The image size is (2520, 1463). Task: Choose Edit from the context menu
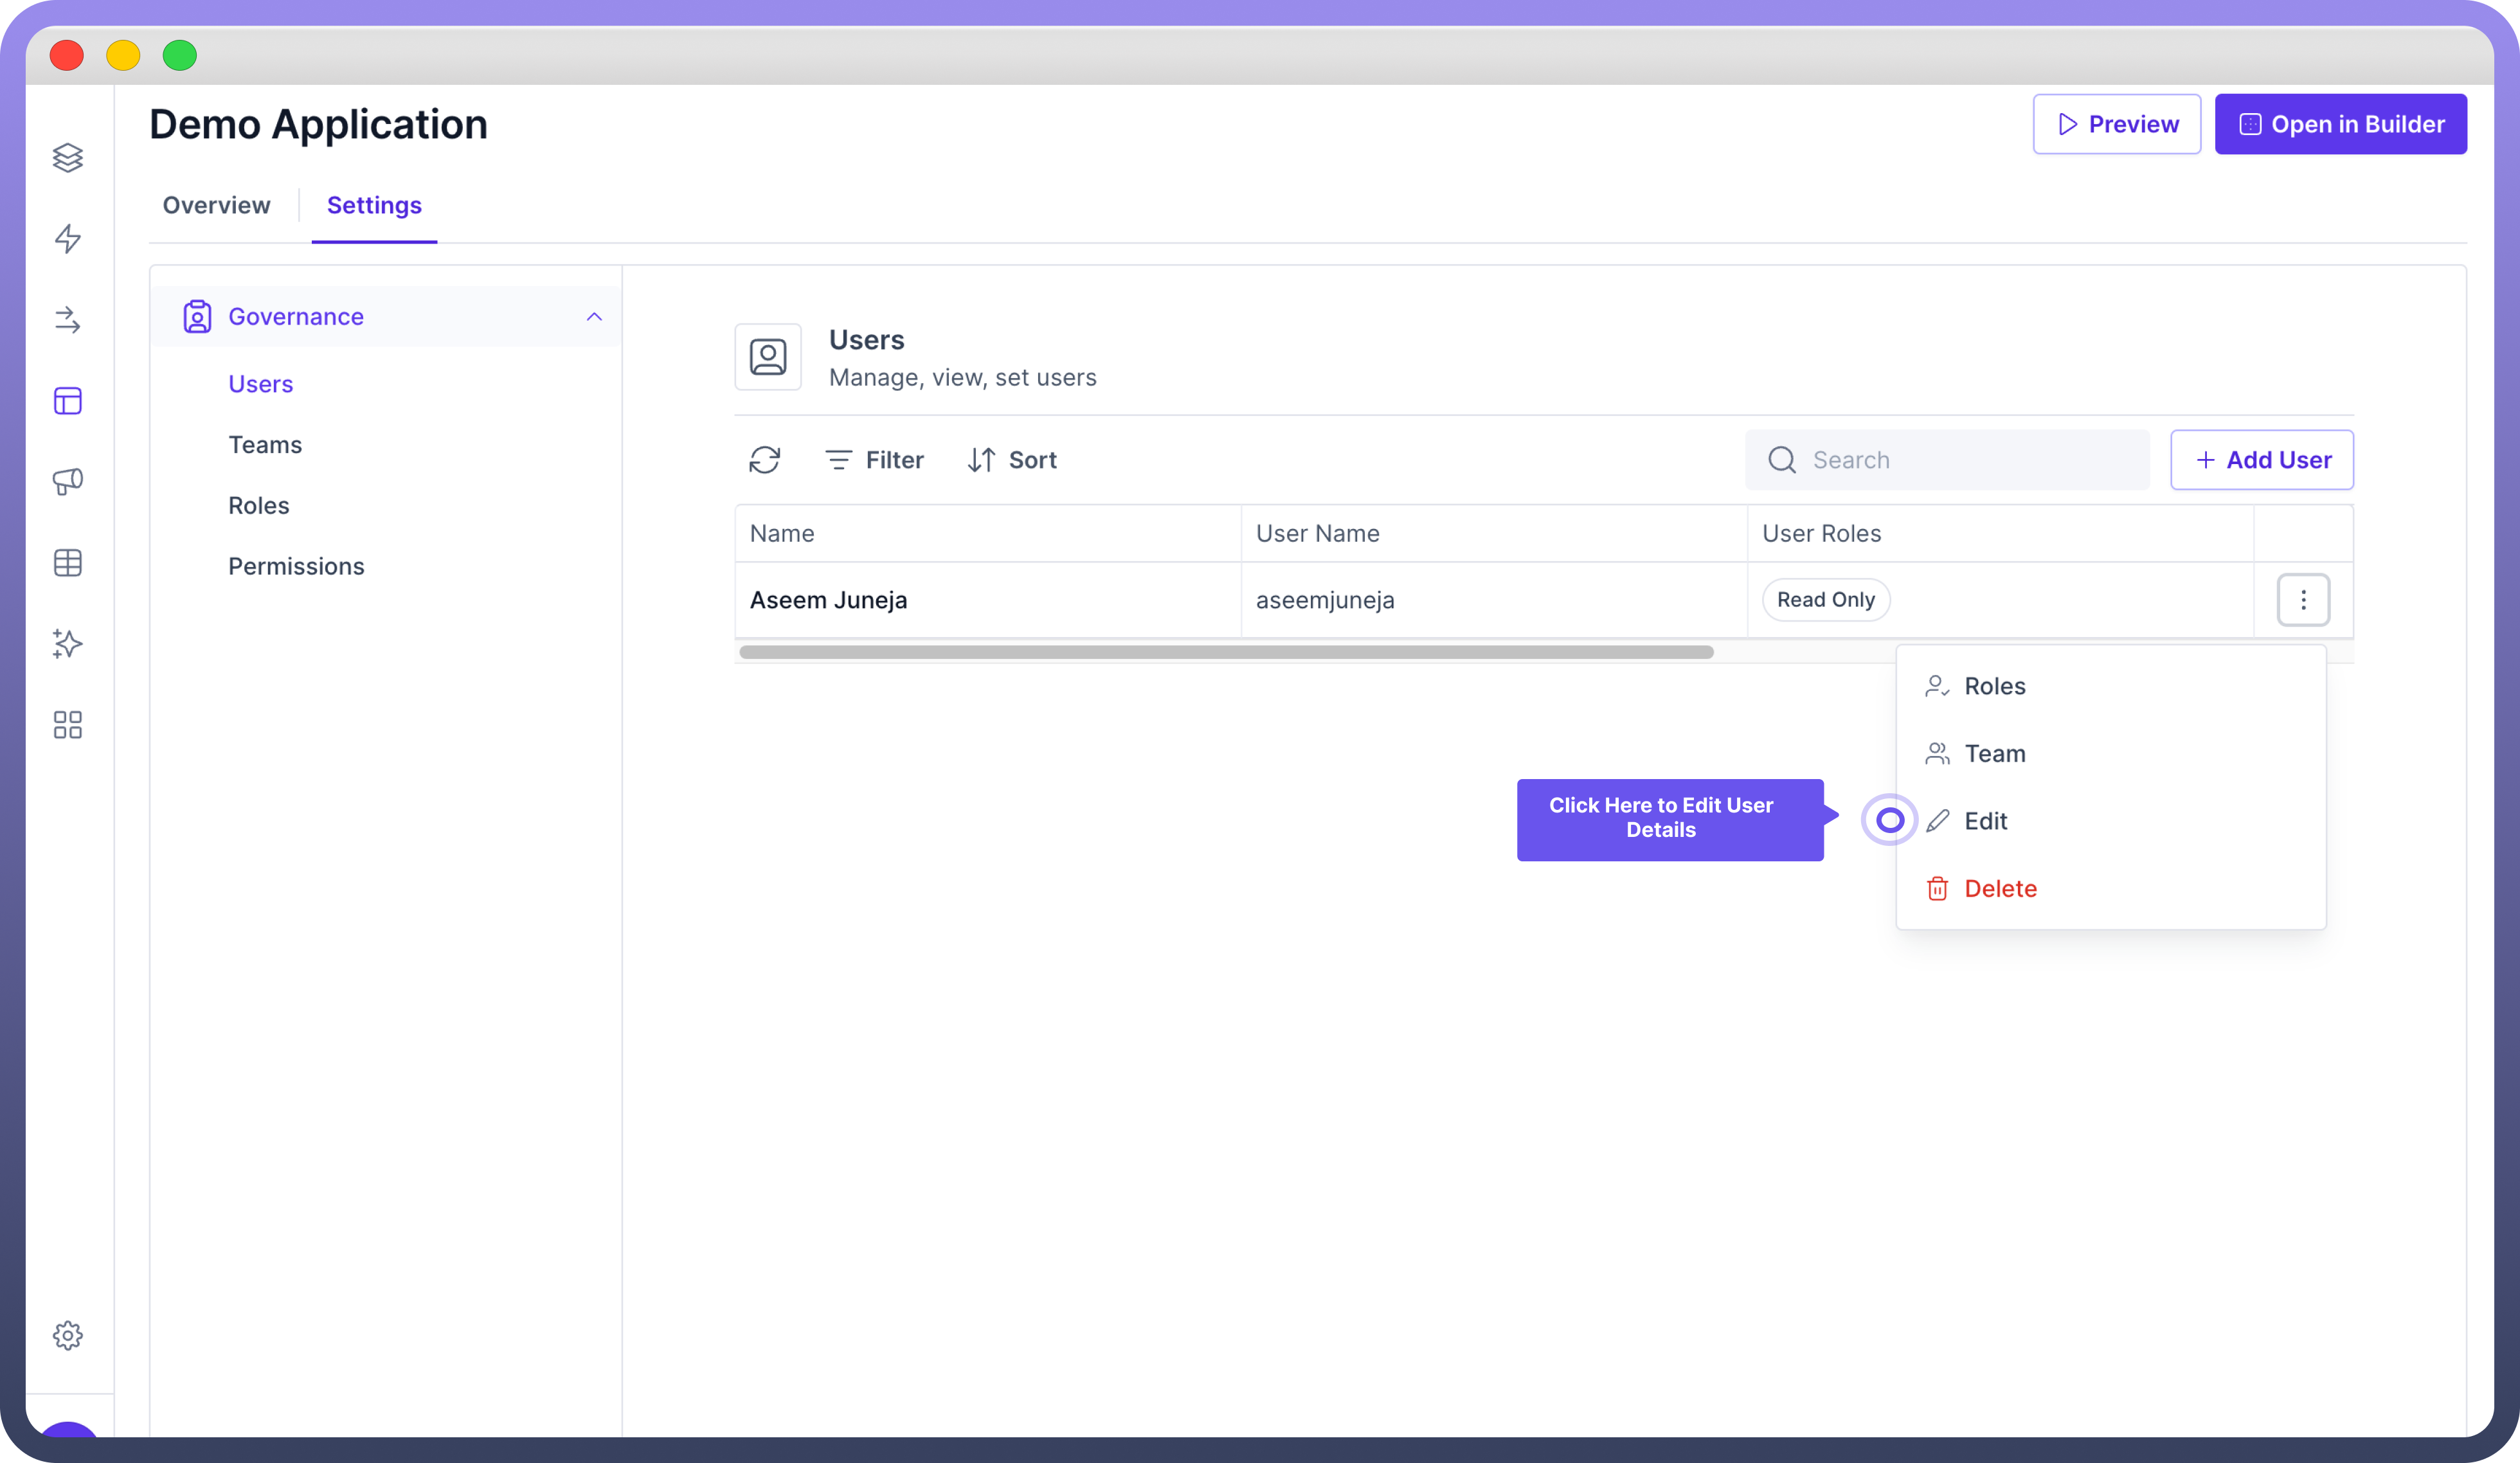(1985, 821)
